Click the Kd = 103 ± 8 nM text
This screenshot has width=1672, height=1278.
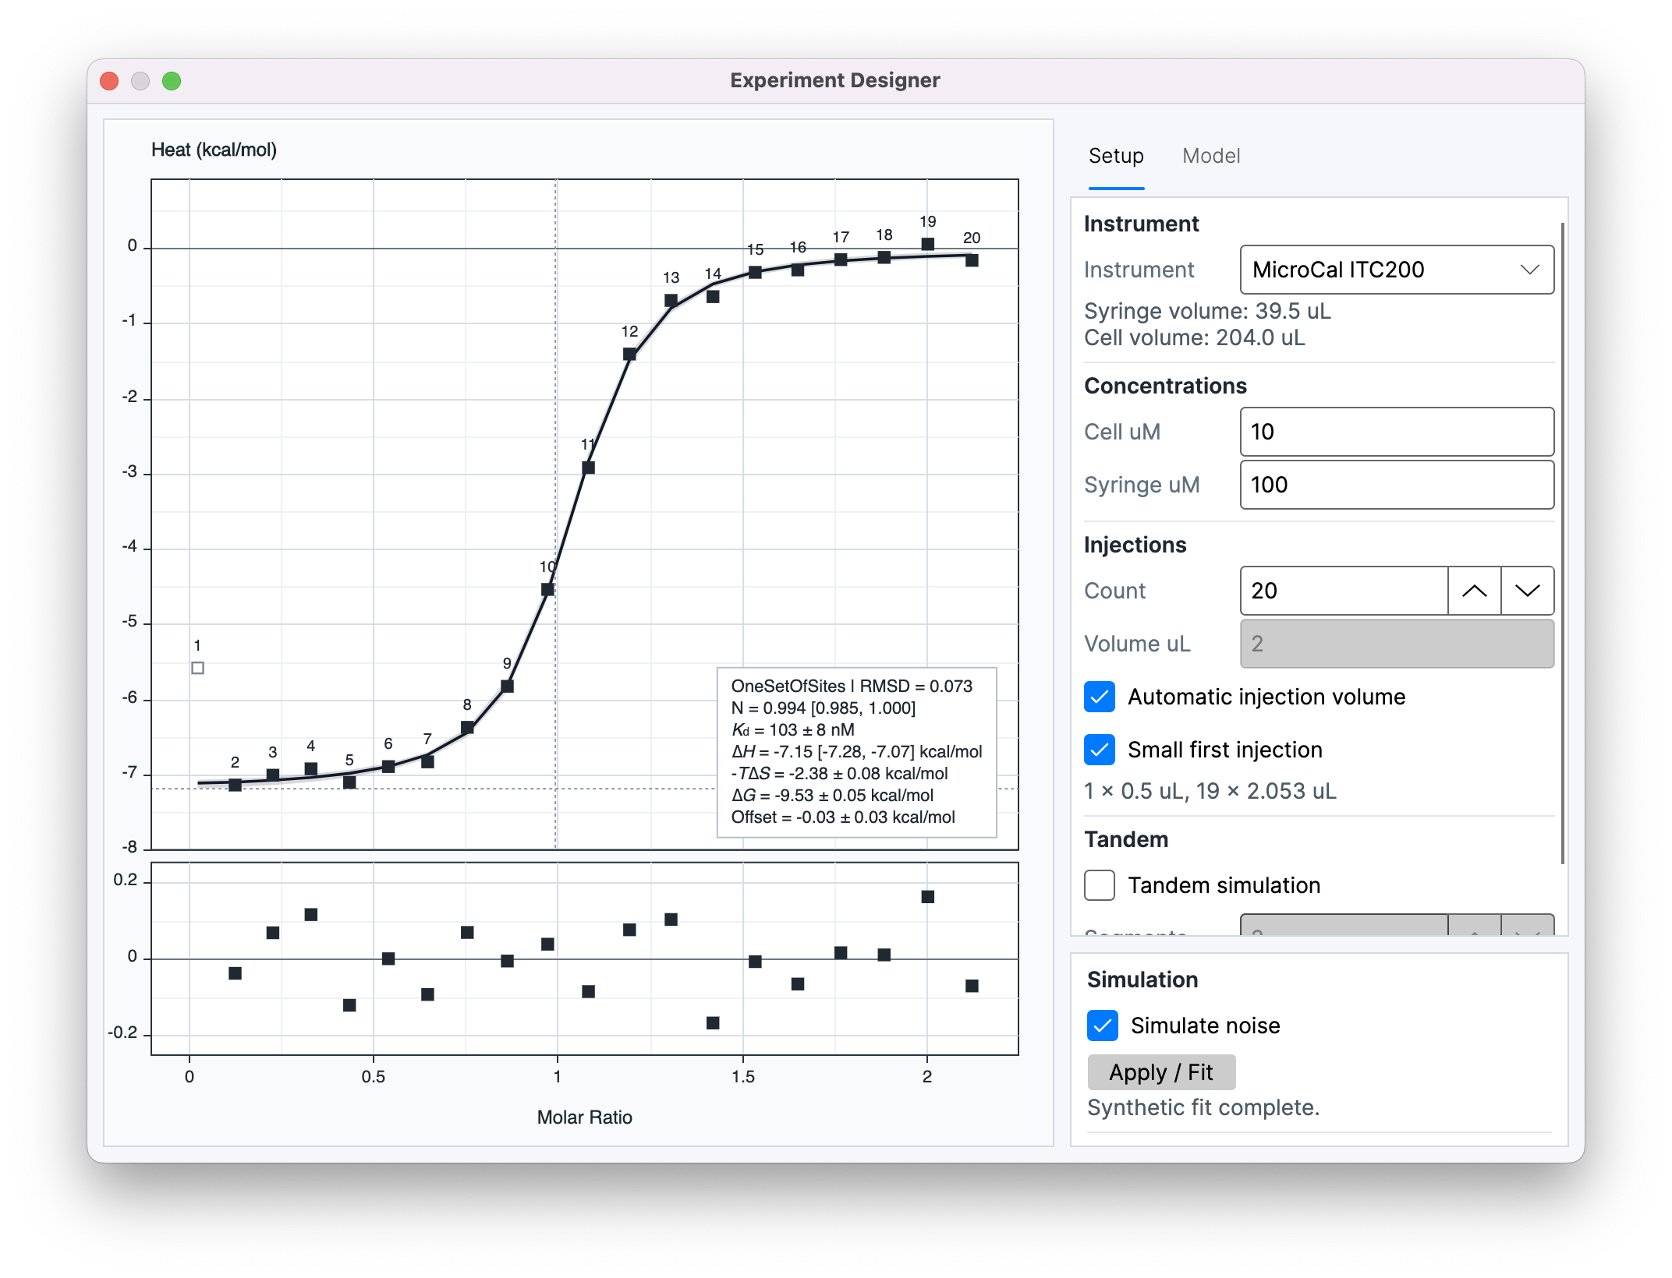[x=792, y=730]
